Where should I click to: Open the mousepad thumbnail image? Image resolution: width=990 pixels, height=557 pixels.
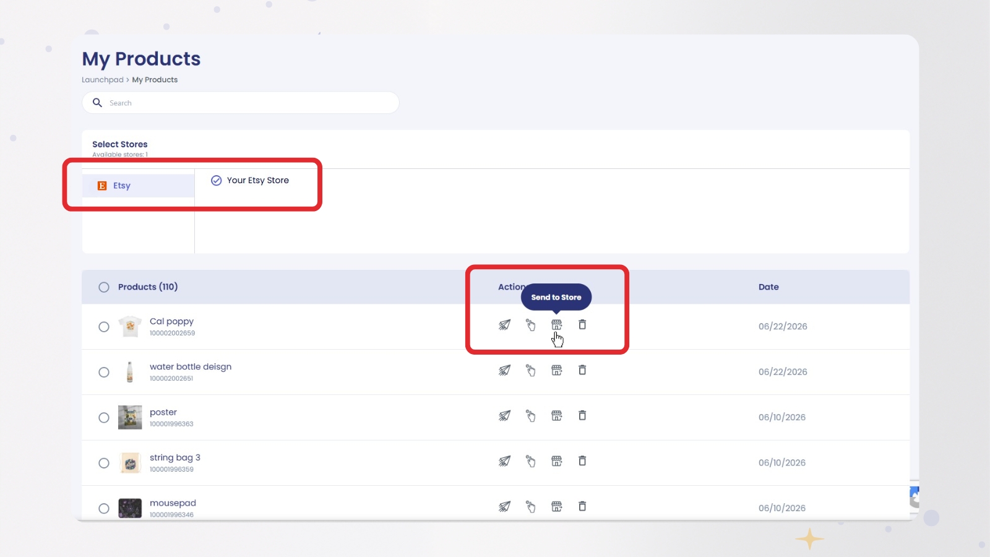tap(130, 508)
